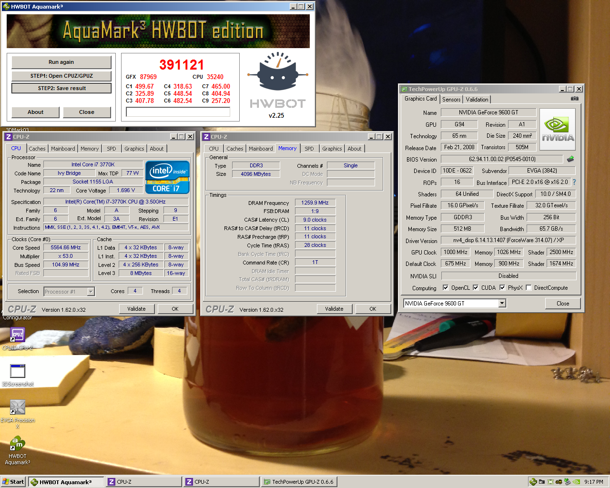Click the About button in Aquamark
The image size is (610, 488).
pos(35,112)
